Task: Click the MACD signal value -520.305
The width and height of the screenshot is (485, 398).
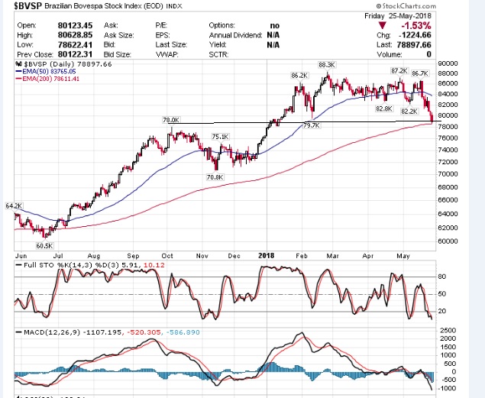Action: tap(144, 332)
